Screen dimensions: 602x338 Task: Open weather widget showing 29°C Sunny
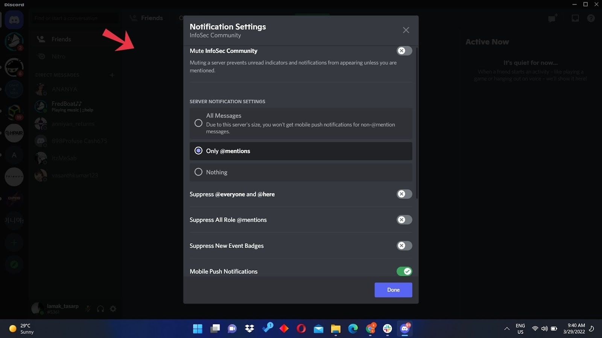(22, 329)
